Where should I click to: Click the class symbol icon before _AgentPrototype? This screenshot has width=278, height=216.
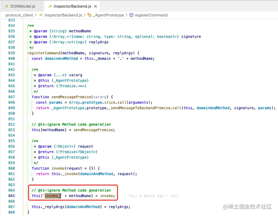coord(89,15)
